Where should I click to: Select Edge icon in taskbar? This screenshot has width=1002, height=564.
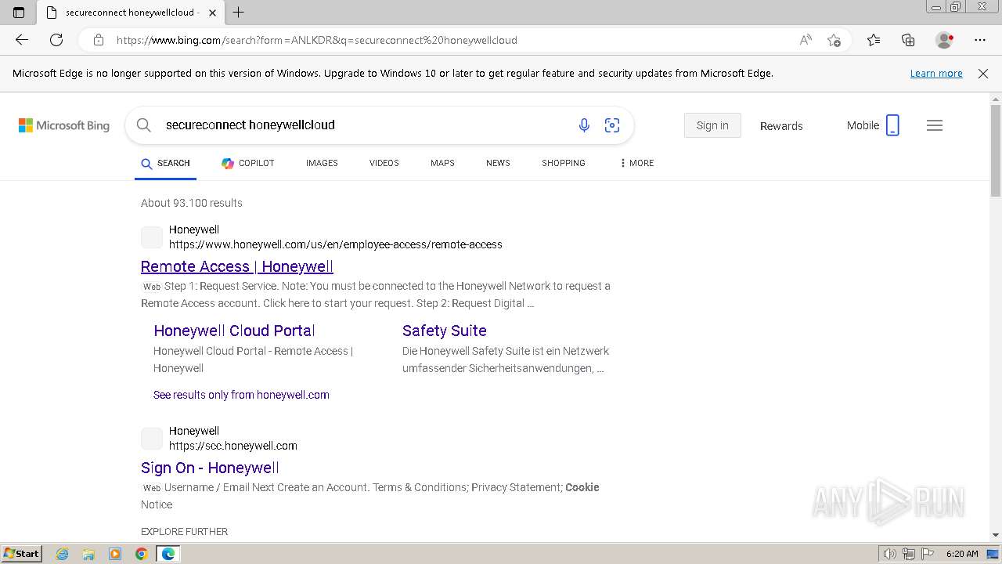click(x=168, y=554)
